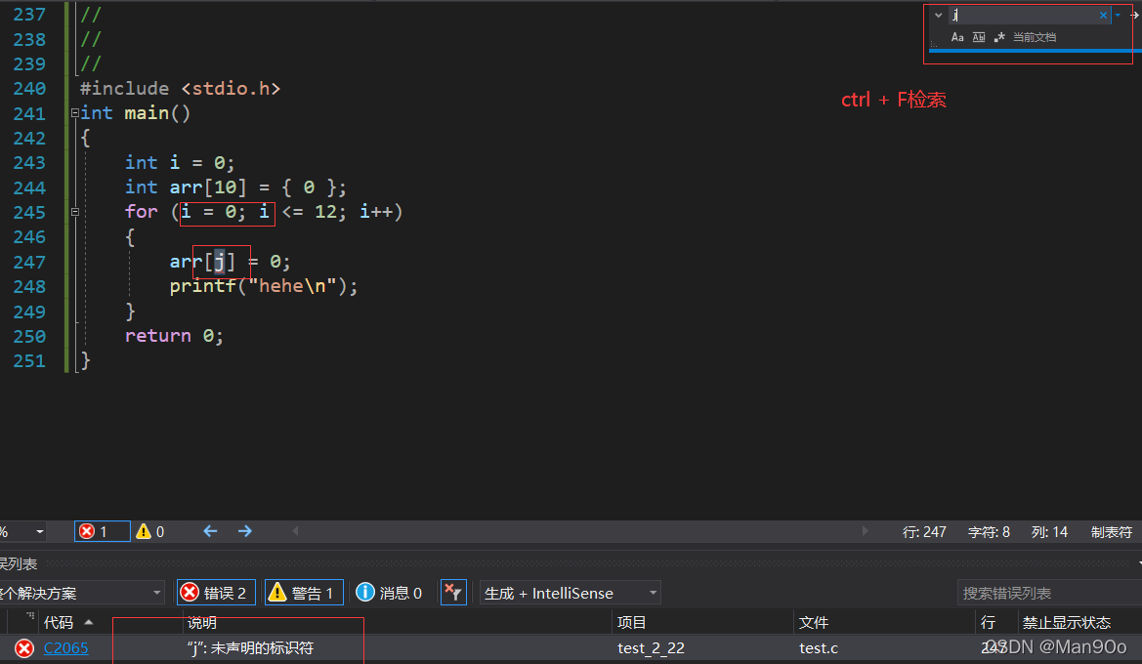Sort by the 文件 column header
Image resolution: width=1142 pixels, height=664 pixels.
(814, 623)
